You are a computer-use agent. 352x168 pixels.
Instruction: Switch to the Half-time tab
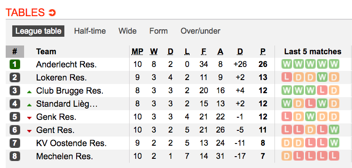pos(90,31)
